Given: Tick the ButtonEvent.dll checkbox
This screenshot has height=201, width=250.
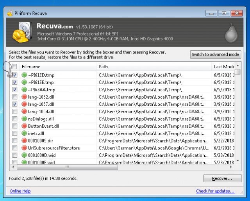Looking at the screenshot, I should [15, 126].
